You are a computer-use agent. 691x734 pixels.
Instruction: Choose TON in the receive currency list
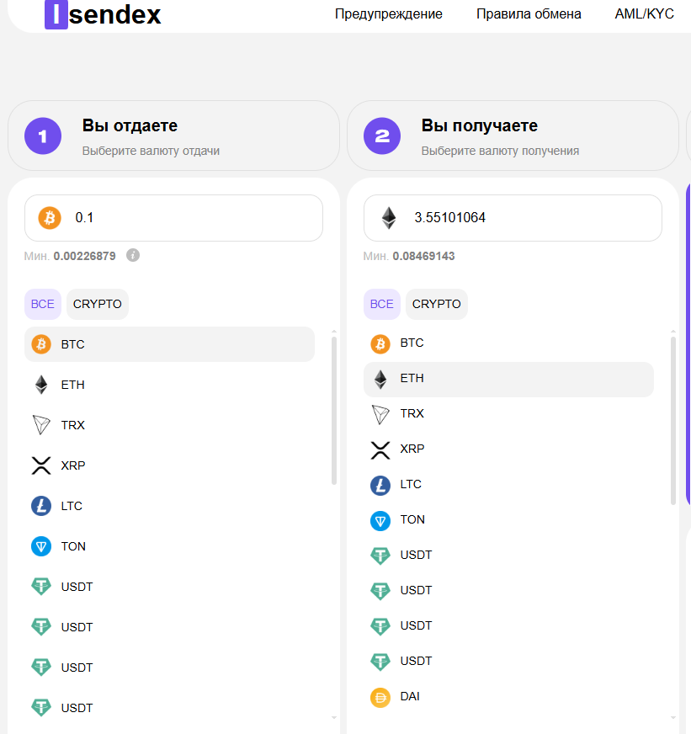[508, 520]
